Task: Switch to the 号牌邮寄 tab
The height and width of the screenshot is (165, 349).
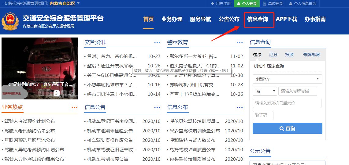Action: pos(311,55)
